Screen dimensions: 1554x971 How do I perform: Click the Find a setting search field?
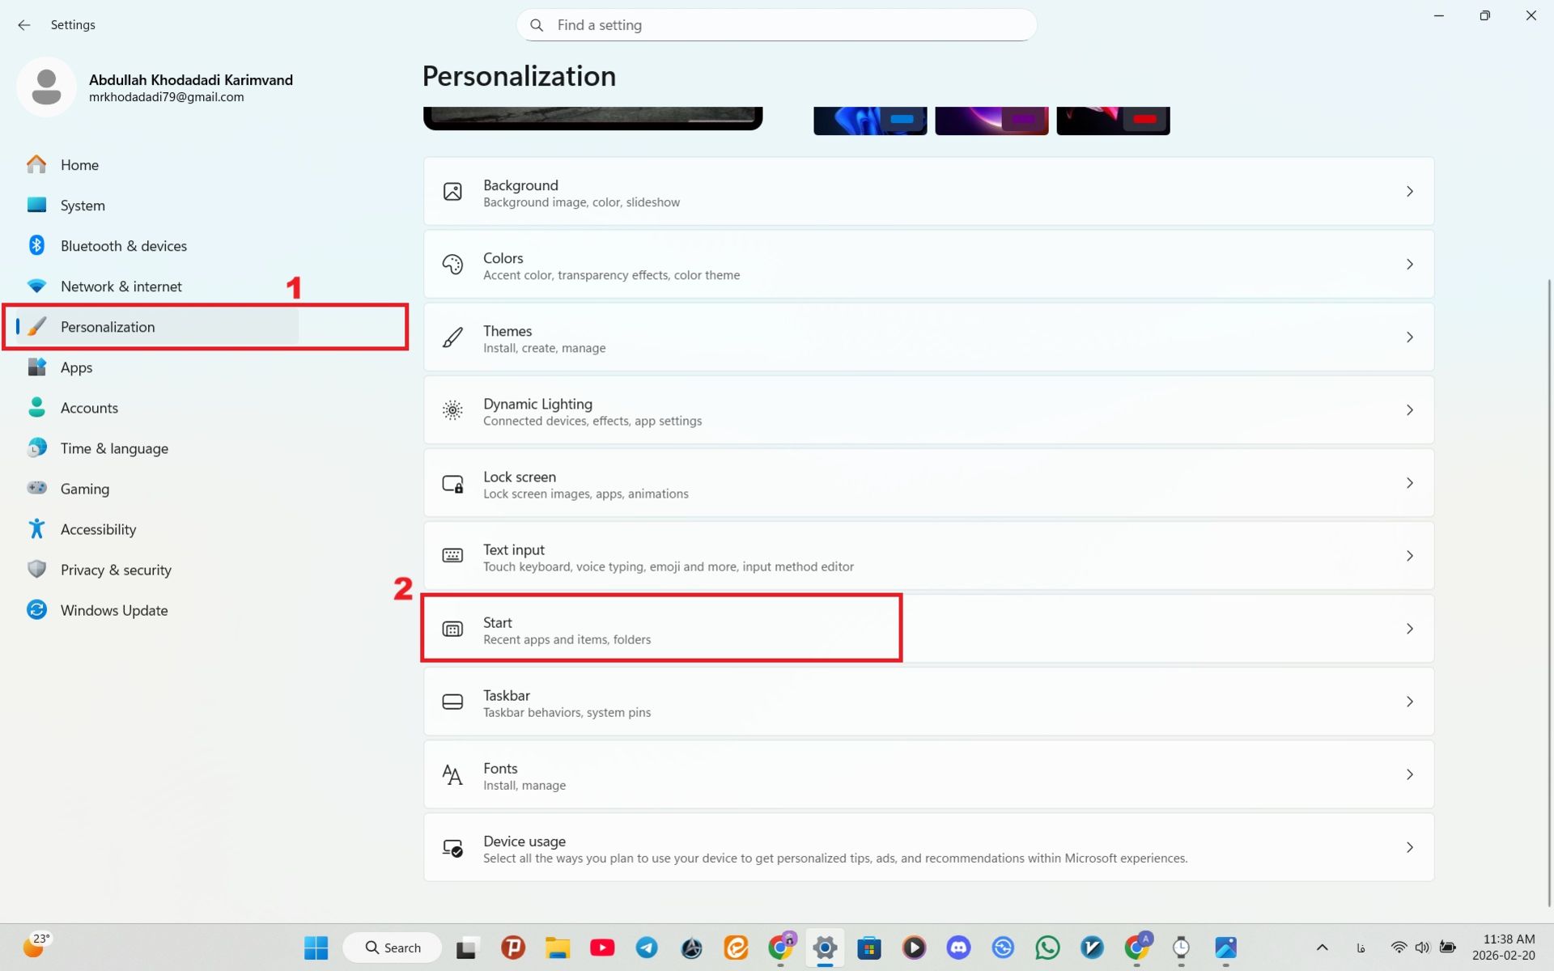tap(775, 25)
